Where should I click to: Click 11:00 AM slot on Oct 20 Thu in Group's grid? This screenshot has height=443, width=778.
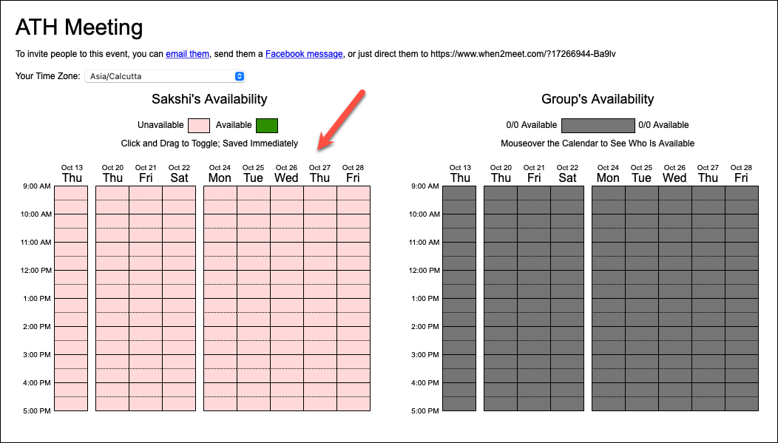(501, 249)
